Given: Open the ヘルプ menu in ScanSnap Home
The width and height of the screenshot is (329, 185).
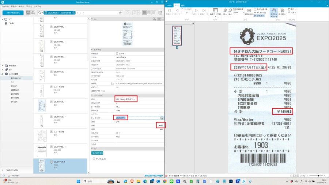Looking at the screenshot, I should click(38, 7).
